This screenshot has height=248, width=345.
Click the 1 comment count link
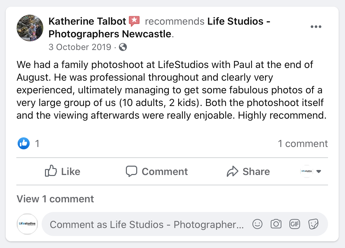tap(303, 144)
